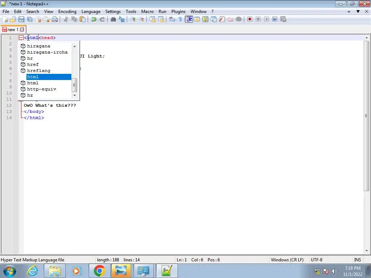
Task: Click the Close document toolbar icon
Action: 38,20
